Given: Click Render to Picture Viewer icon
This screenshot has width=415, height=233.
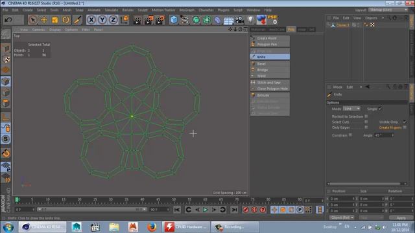Looking at the screenshot, I should click(148, 20).
